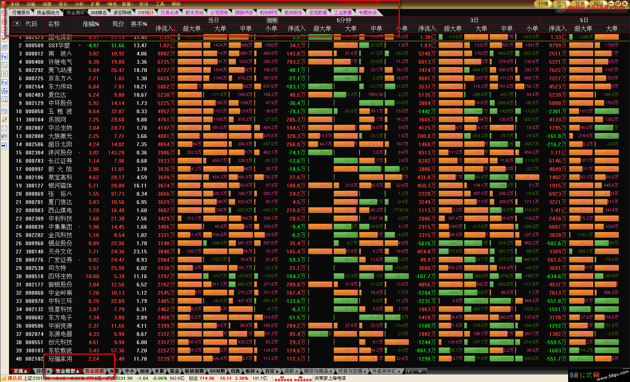Switch to the 多空阵线 tab
Viewport: 630px width, 382px height.
pyautogui.click(x=123, y=13)
